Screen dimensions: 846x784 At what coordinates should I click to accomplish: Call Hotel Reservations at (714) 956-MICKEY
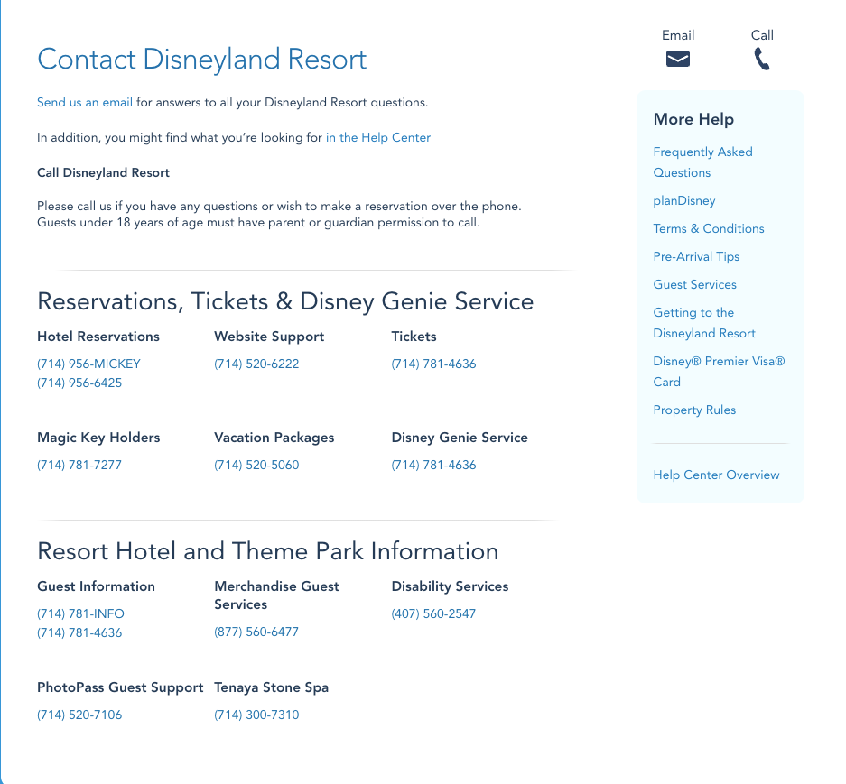pyautogui.click(x=89, y=364)
